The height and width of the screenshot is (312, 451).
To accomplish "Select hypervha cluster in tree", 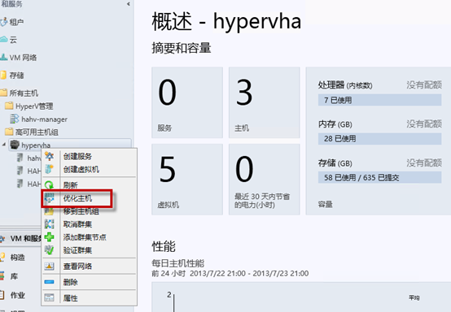I will [36, 145].
